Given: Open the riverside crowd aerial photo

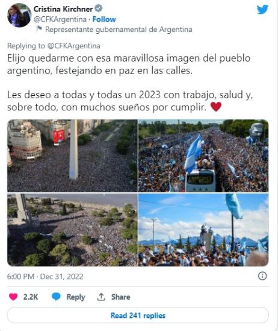Looking at the screenshot, I should (x=72, y=230).
